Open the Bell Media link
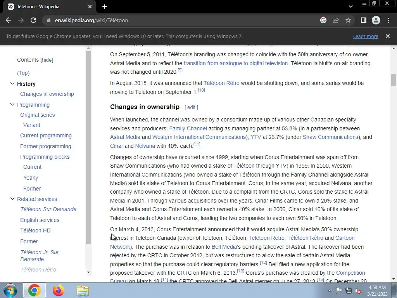The width and height of the screenshot is (397, 298). tap(224, 247)
